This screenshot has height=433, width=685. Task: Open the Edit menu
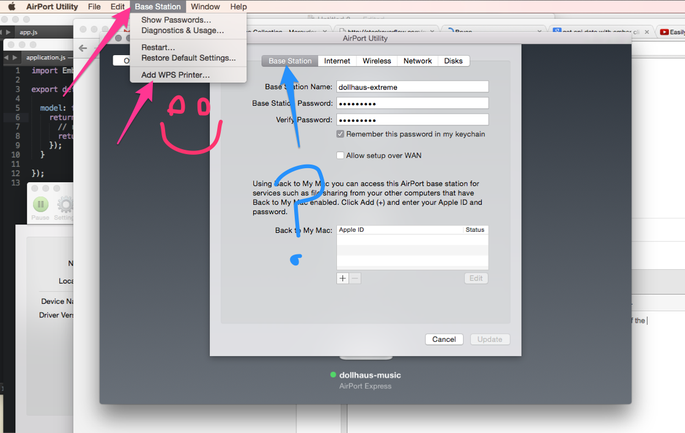[117, 7]
